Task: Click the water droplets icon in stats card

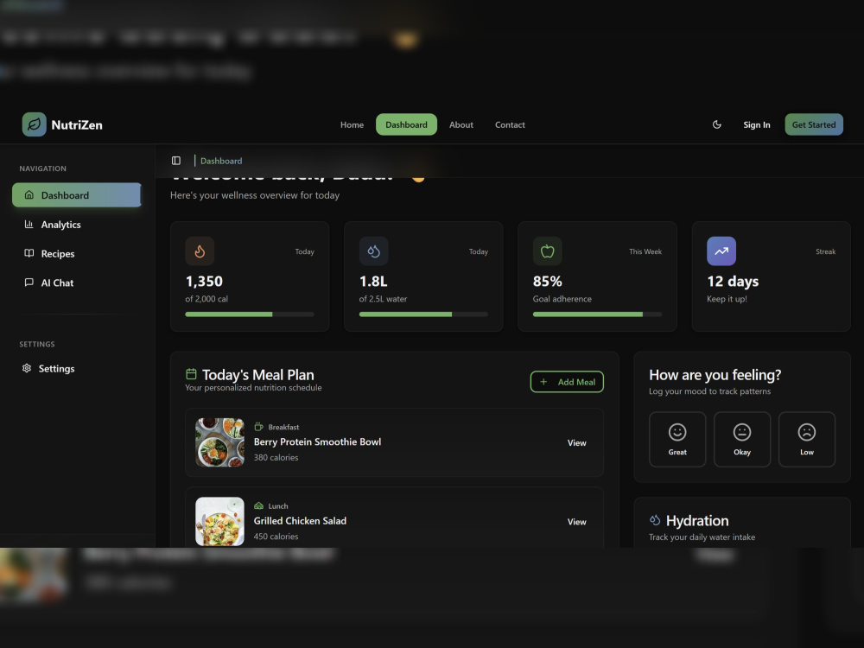Action: (x=373, y=251)
